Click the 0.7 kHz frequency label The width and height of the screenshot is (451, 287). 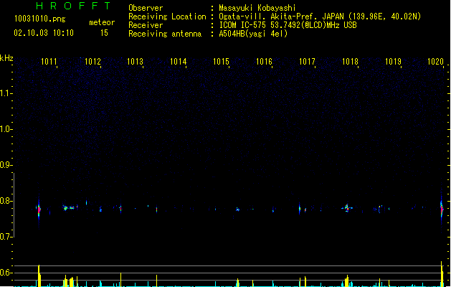point(6,237)
